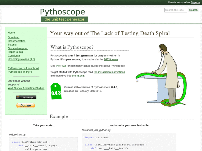Click the doctor examining python illustration
Screen dimensions: 202x151
click(161, 75)
